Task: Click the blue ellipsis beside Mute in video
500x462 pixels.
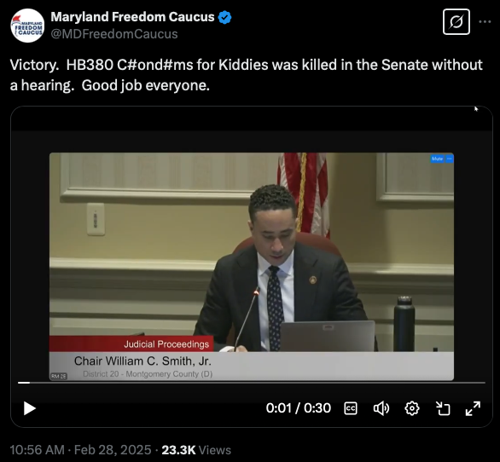Action: (450, 159)
